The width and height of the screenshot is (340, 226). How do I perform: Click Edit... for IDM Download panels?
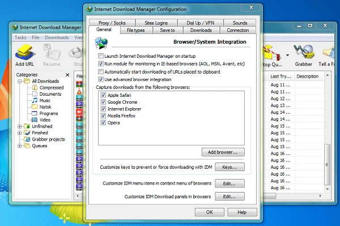229,197
